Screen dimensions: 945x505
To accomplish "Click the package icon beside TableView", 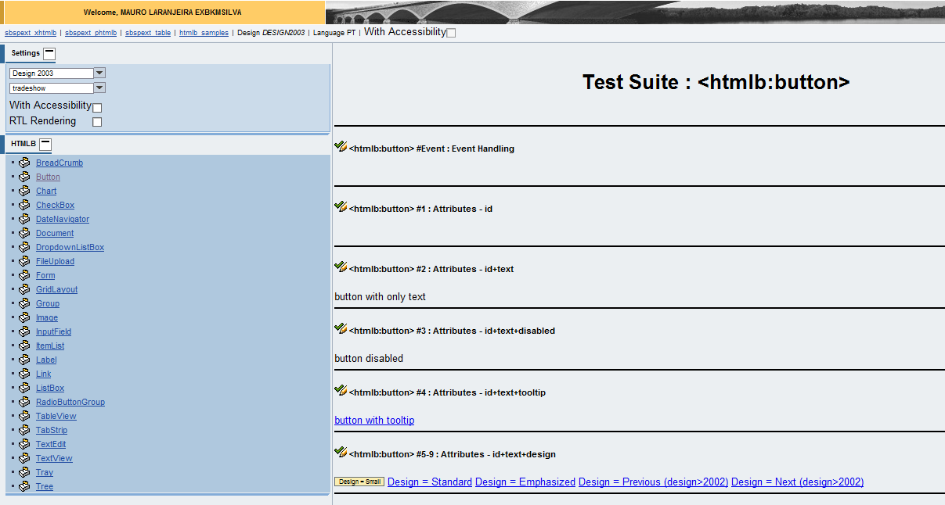I will pyautogui.click(x=24, y=416).
